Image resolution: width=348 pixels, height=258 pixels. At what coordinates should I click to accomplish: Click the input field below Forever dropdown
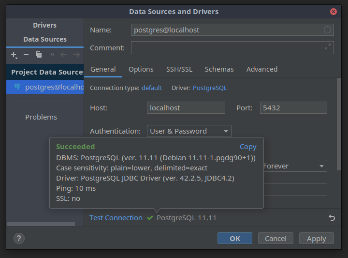pyautogui.click(x=295, y=189)
